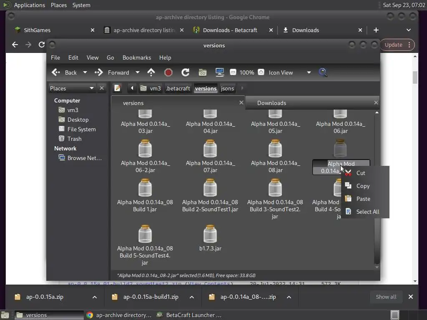Reload the versions folder view
The image size is (427, 320).
pyautogui.click(x=186, y=72)
